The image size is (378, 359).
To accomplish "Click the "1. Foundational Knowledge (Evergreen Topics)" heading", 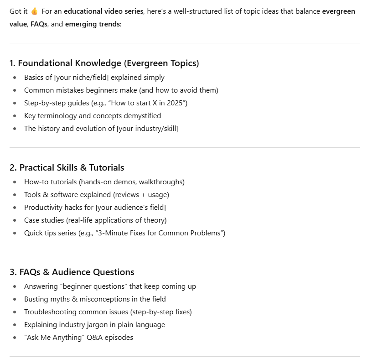I will click(x=104, y=63).
